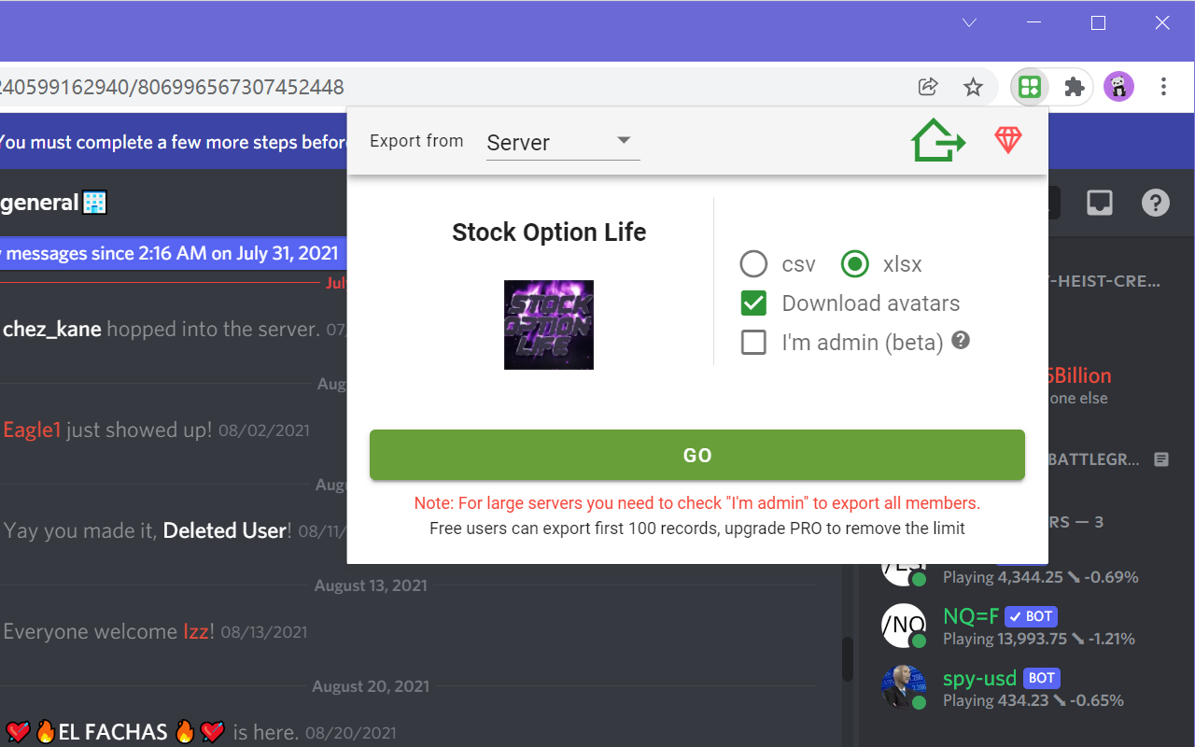The height and width of the screenshot is (747, 1195).
Task: Open the browser Extensions puzzle icon
Action: [1074, 86]
